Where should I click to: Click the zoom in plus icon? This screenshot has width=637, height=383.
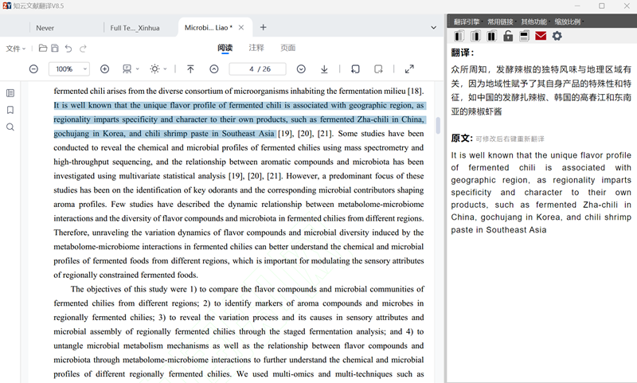[104, 69]
